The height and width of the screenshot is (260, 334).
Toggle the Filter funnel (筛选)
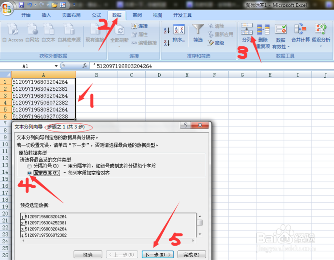click(198, 33)
